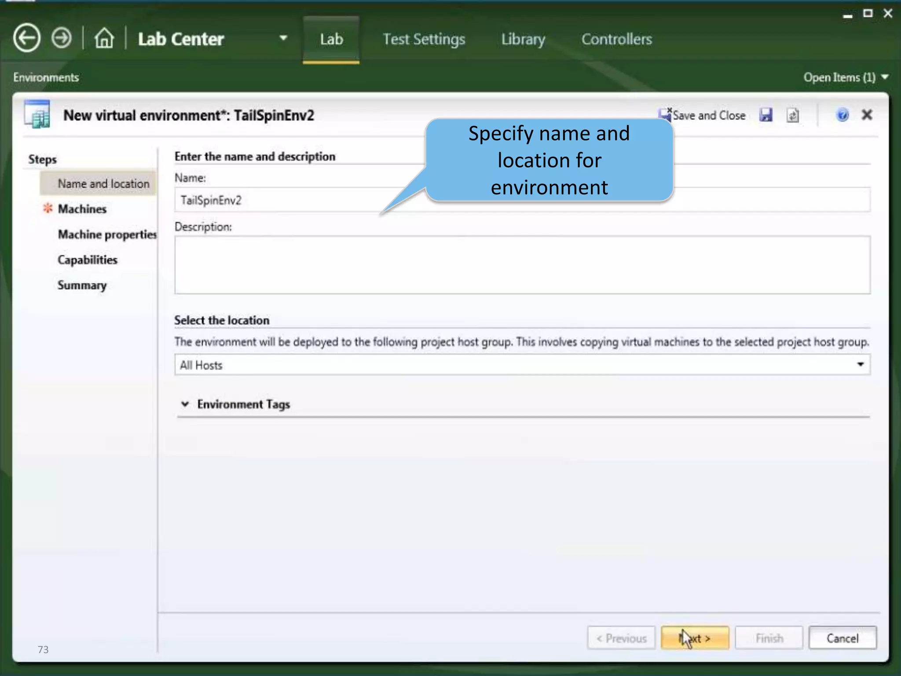
Task: Click the blue floppy disk save icon
Action: (x=765, y=115)
